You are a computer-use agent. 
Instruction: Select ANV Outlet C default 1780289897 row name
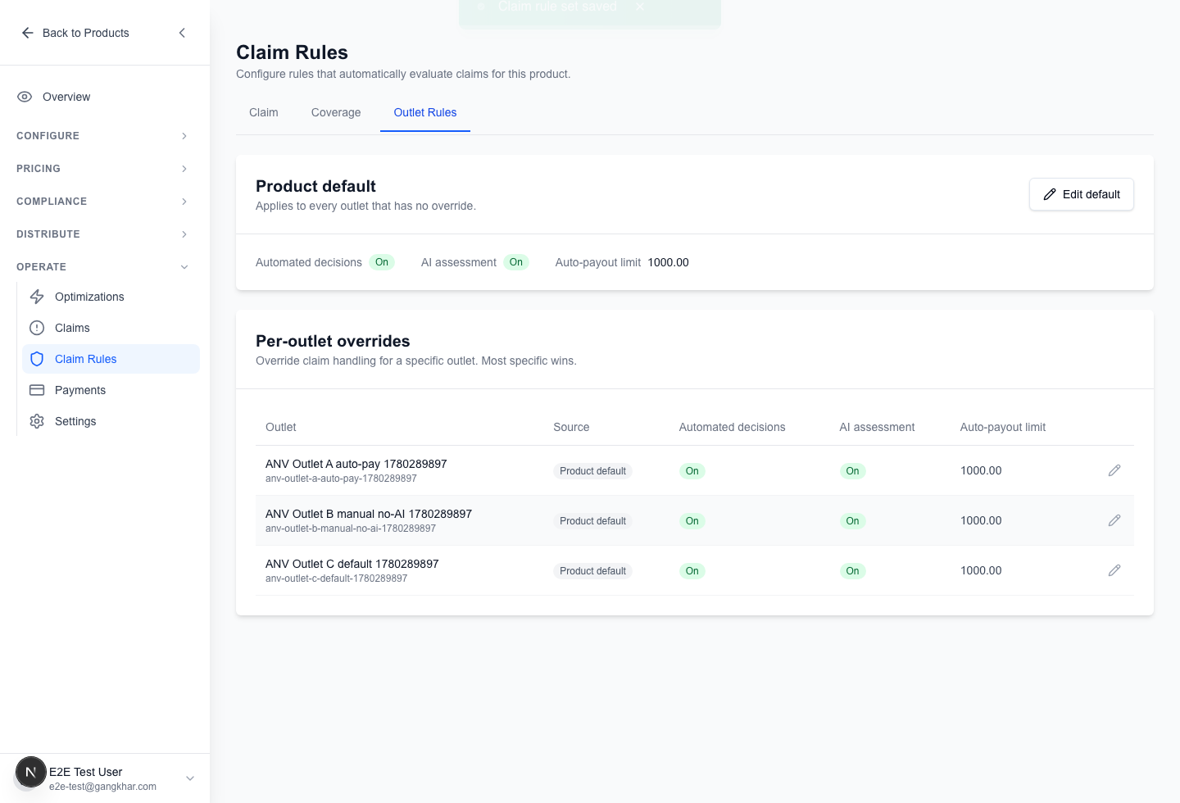[352, 564]
